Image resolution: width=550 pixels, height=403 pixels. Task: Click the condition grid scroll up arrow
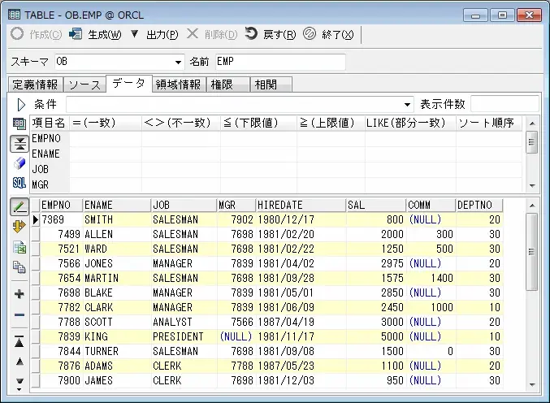click(x=532, y=123)
